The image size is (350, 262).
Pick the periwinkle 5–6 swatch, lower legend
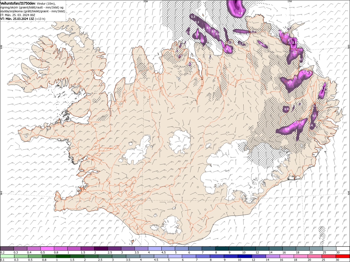click(x=175, y=256)
